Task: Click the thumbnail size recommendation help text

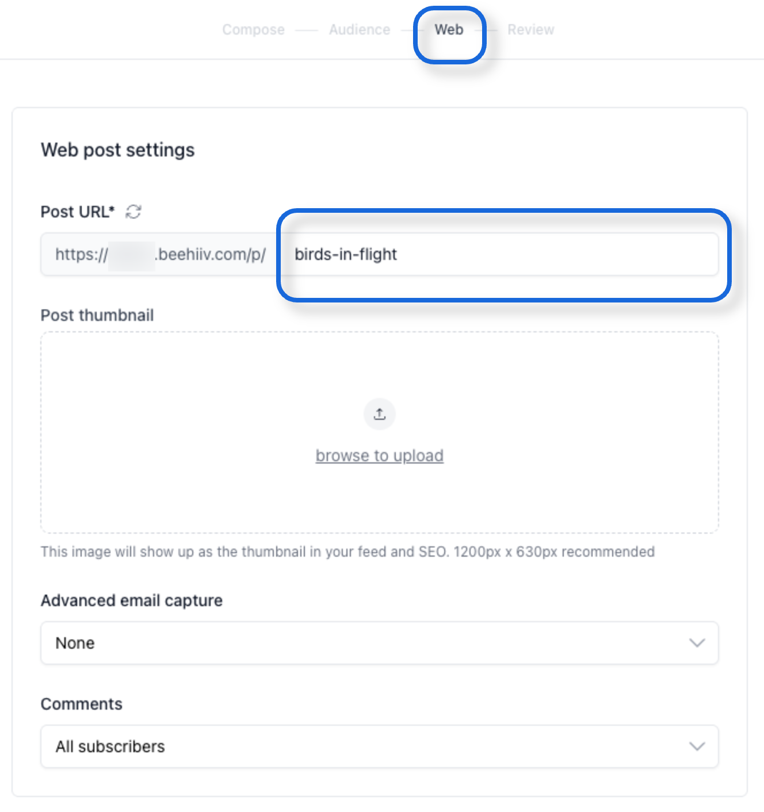Action: [347, 552]
